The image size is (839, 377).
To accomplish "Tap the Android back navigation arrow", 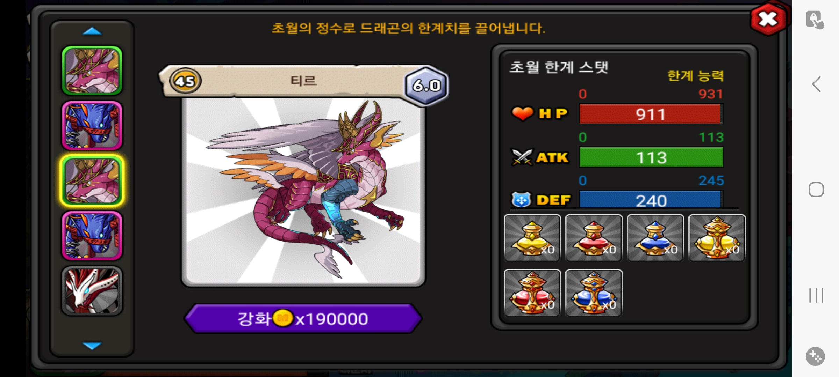I will click(x=816, y=84).
